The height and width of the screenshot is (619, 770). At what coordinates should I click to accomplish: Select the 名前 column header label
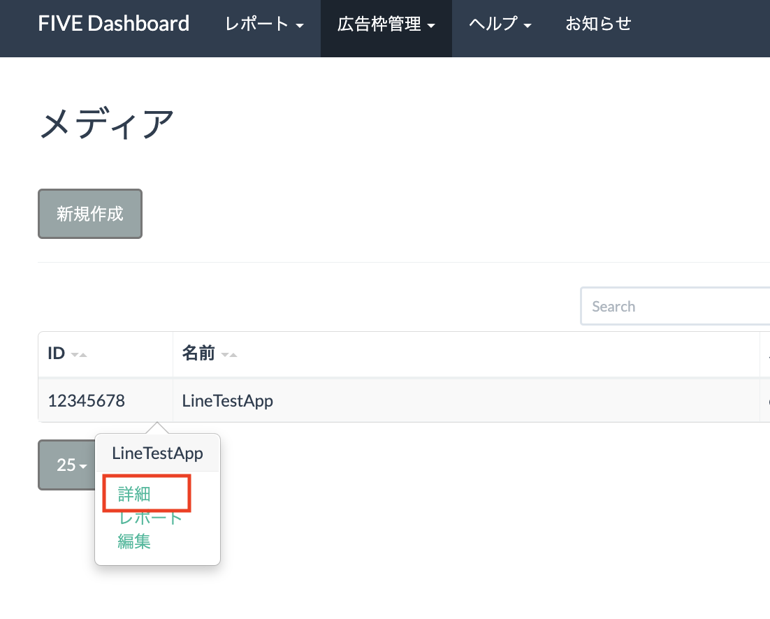click(198, 354)
